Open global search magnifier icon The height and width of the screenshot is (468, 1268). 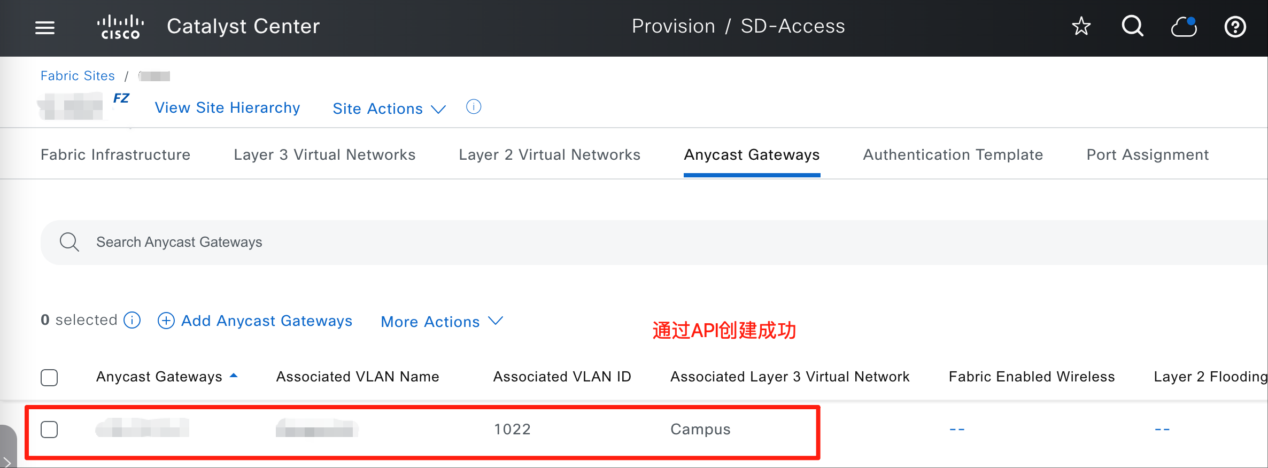tap(1132, 26)
